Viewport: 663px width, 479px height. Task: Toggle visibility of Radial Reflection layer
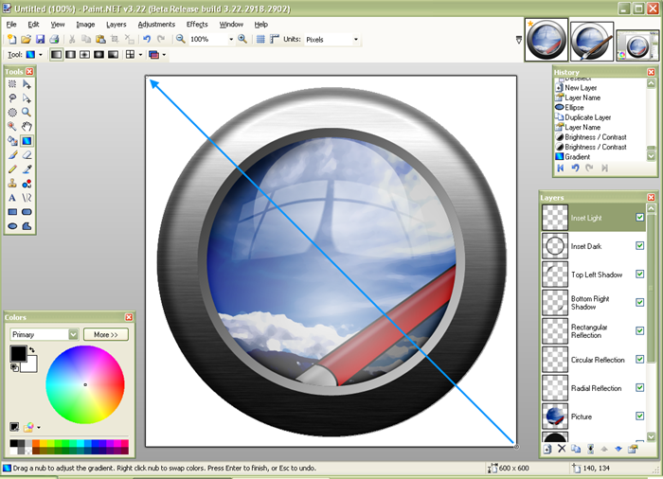point(639,388)
